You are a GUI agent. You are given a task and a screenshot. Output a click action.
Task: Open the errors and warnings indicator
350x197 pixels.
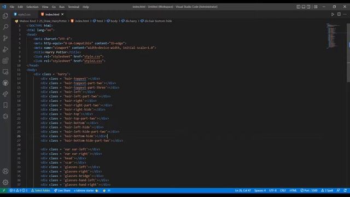click(19, 190)
